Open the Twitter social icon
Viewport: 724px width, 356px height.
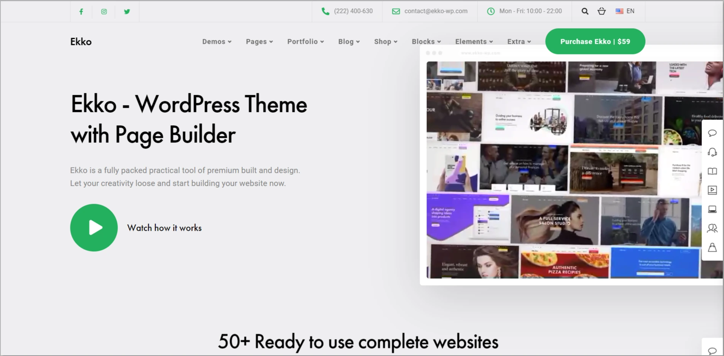tap(127, 11)
